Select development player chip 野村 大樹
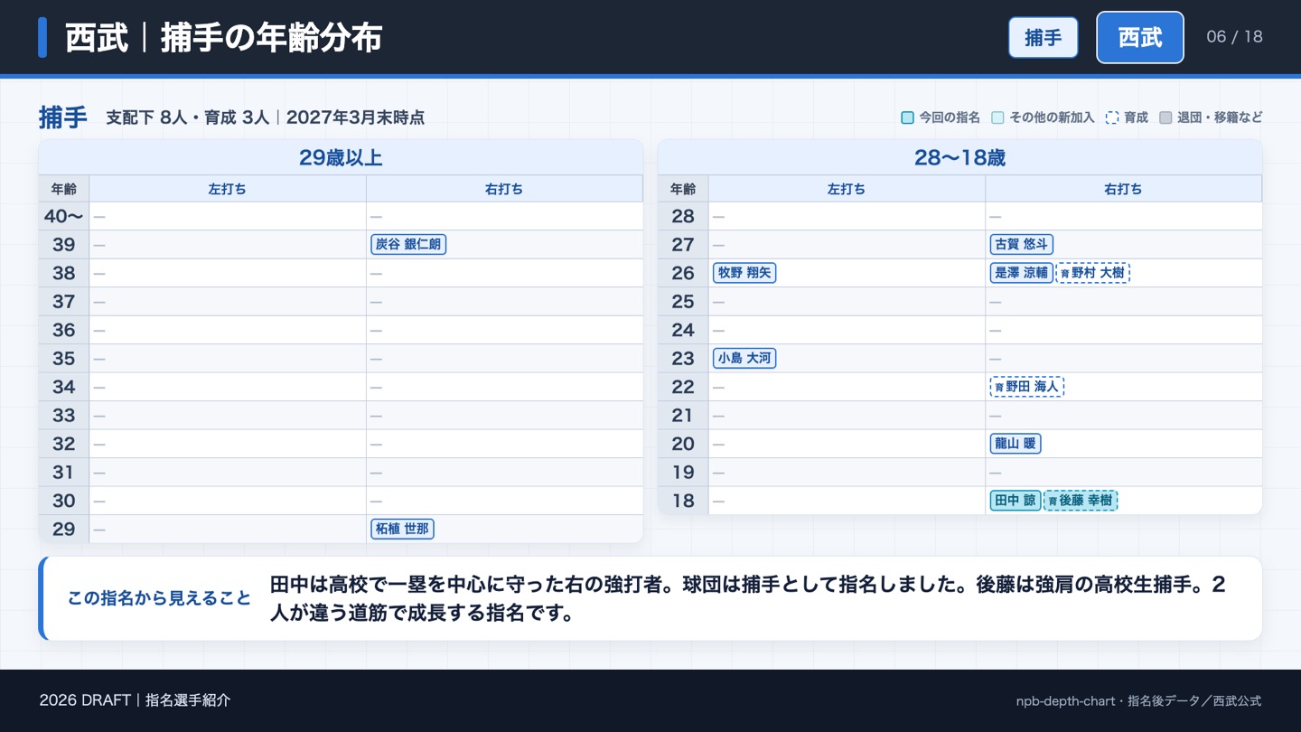The height and width of the screenshot is (732, 1301). tap(1093, 273)
